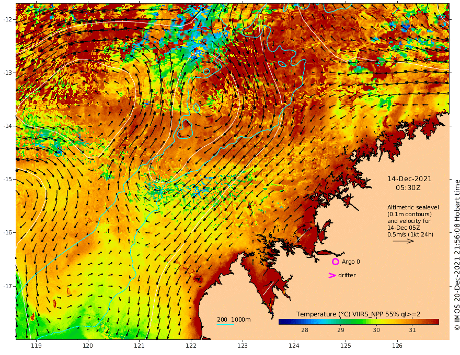Click the '200 1000m' depth contour label
Image resolution: width=460 pixels, height=355 pixels.
click(x=234, y=319)
